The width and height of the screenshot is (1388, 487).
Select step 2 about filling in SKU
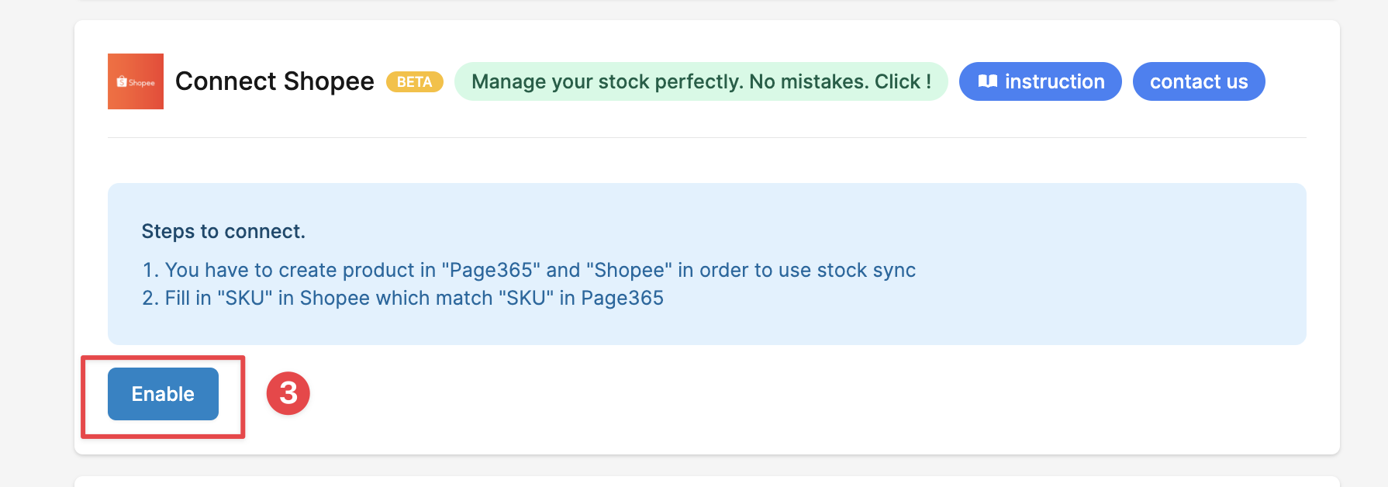tap(403, 298)
